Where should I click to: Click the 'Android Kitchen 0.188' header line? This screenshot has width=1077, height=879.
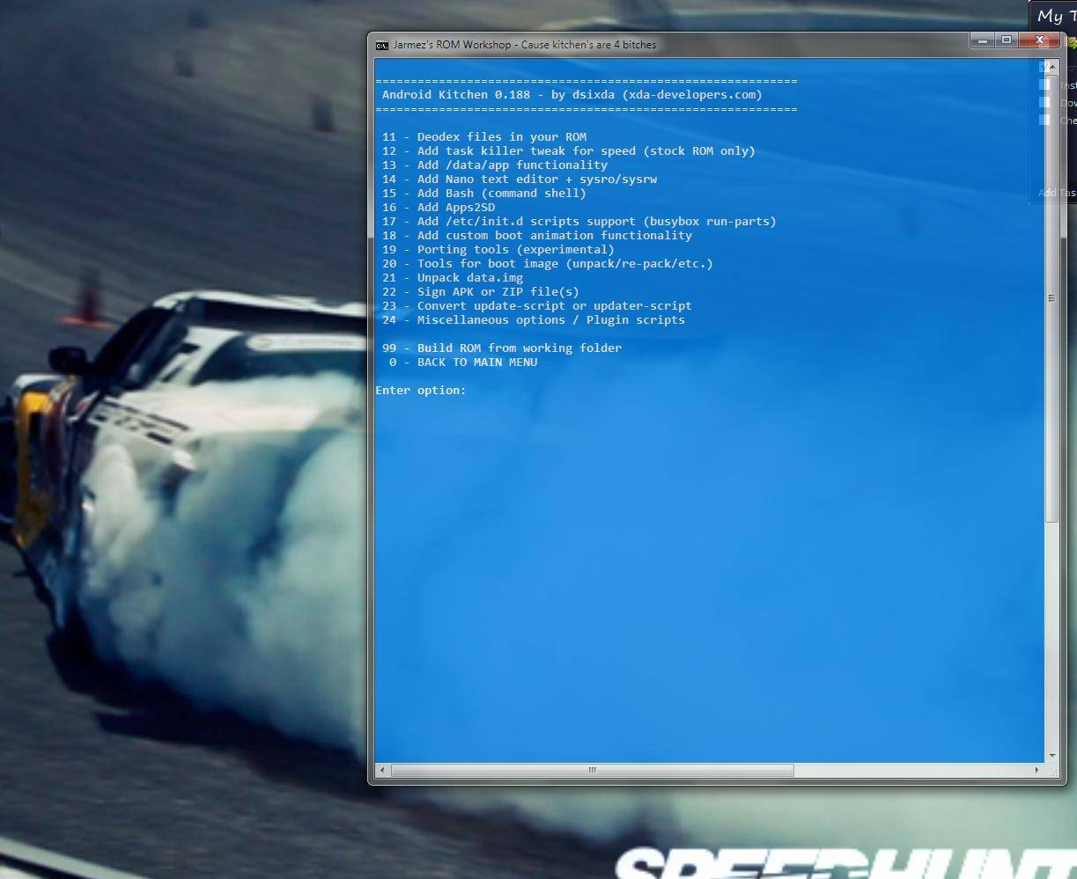[572, 94]
